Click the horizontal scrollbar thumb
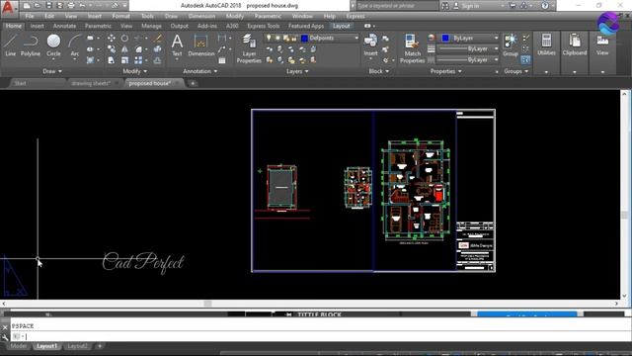632x356 pixels. pyautogui.click(x=207, y=304)
